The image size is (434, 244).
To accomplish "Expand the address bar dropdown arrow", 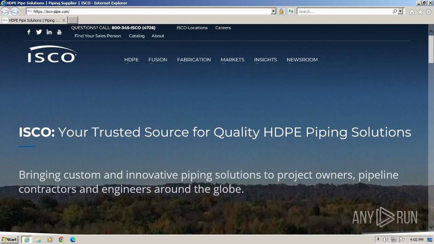I will tap(274, 11).
